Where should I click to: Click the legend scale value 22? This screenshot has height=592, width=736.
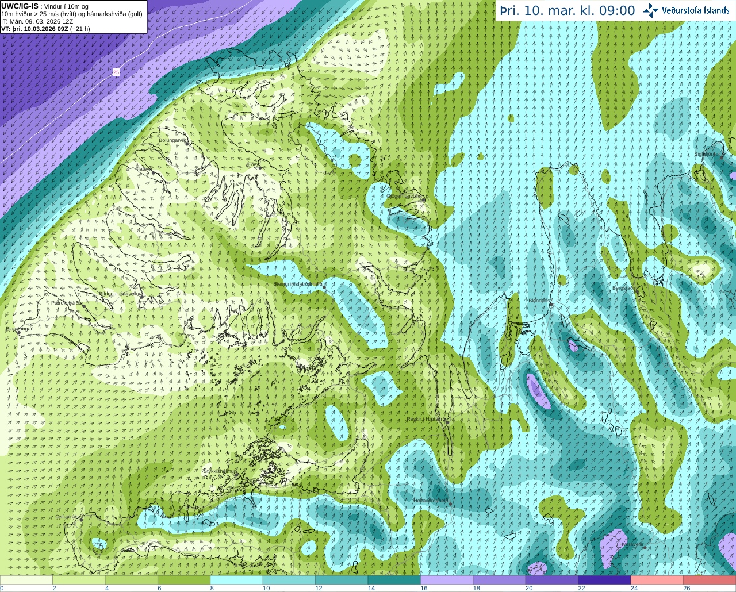click(x=582, y=588)
